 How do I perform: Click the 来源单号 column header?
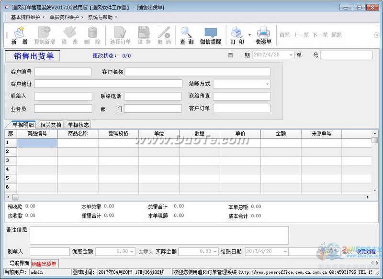pos(321,134)
